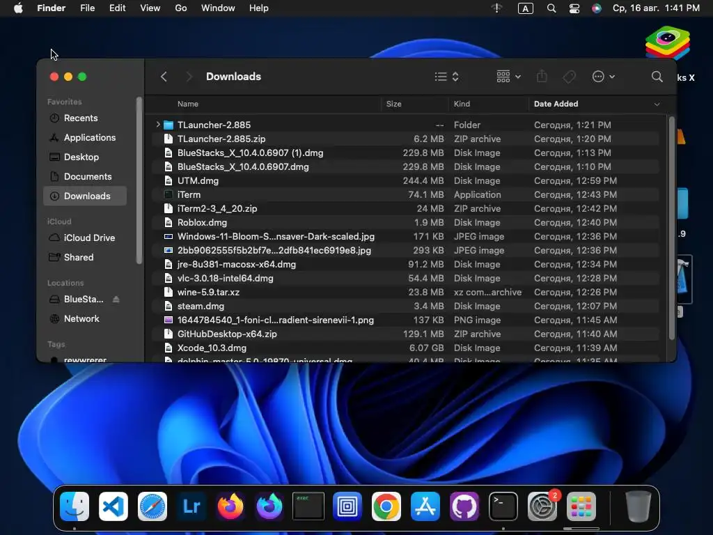Viewport: 713px width, 535px height.
Task: Open the Apple menu
Action: point(18,8)
